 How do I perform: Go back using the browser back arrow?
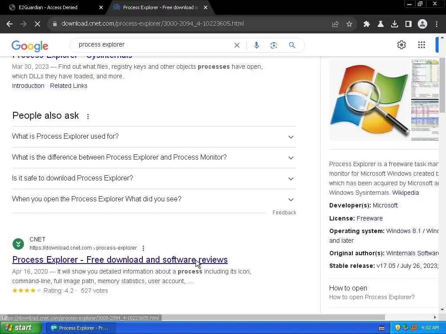click(x=10, y=24)
